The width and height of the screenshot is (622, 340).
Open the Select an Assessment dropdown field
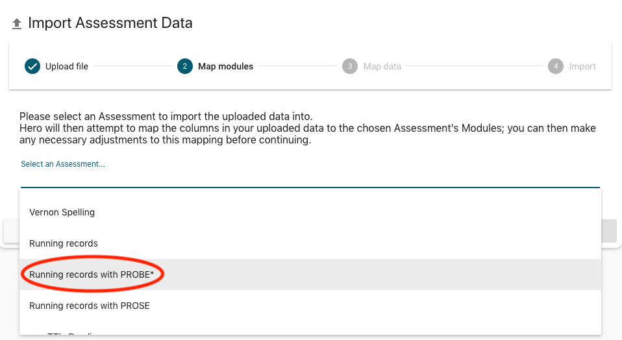[x=310, y=175]
